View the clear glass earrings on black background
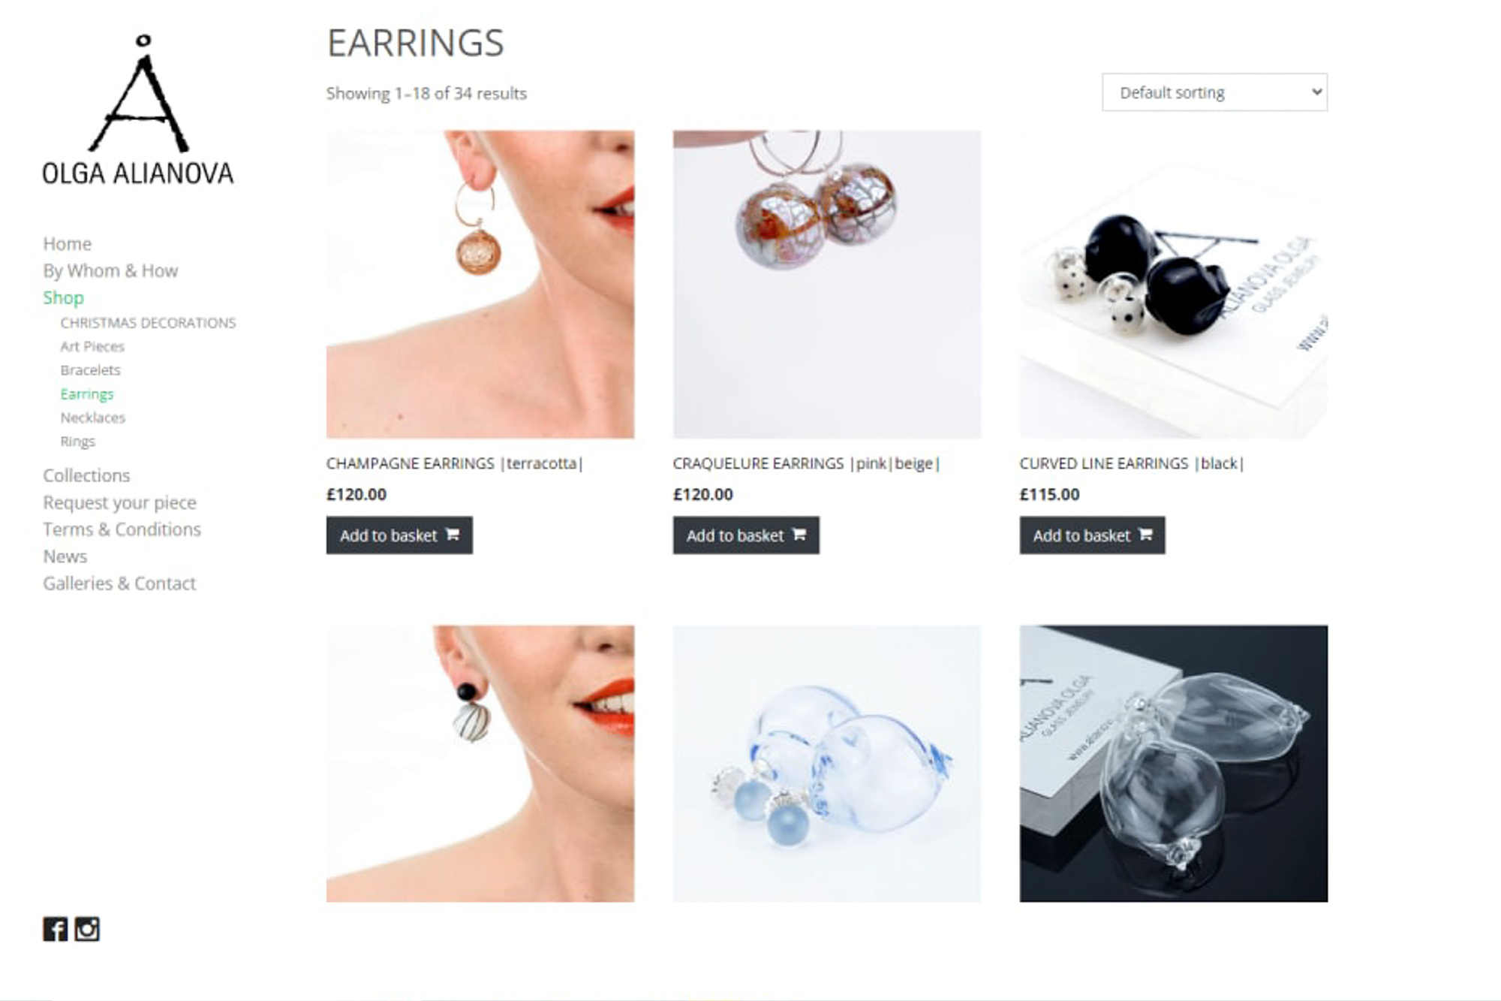 coord(1174,764)
